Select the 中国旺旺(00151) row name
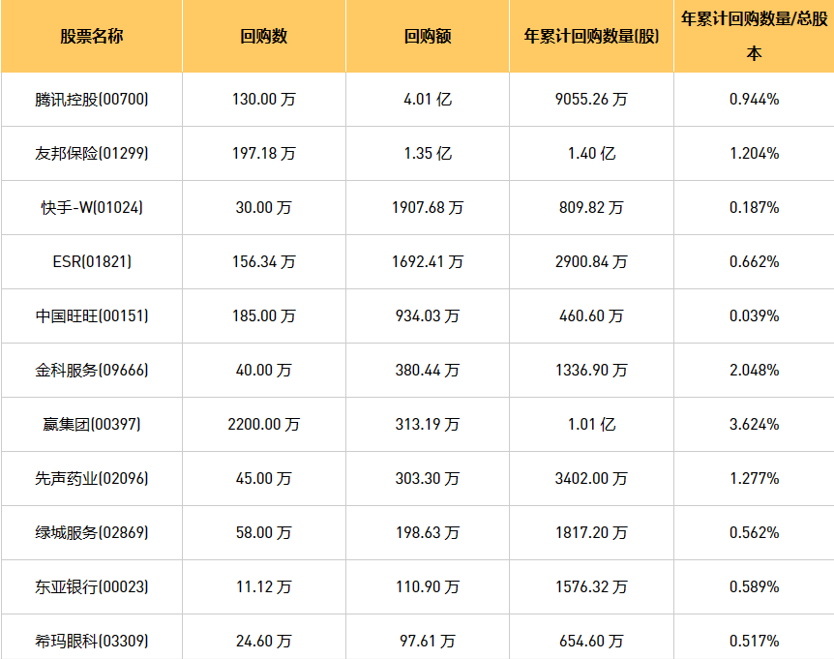Screen dimensions: 834x659 [91, 315]
